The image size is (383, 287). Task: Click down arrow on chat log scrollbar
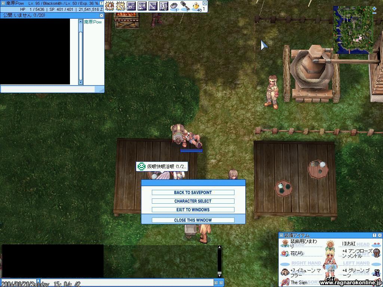pos(219,276)
